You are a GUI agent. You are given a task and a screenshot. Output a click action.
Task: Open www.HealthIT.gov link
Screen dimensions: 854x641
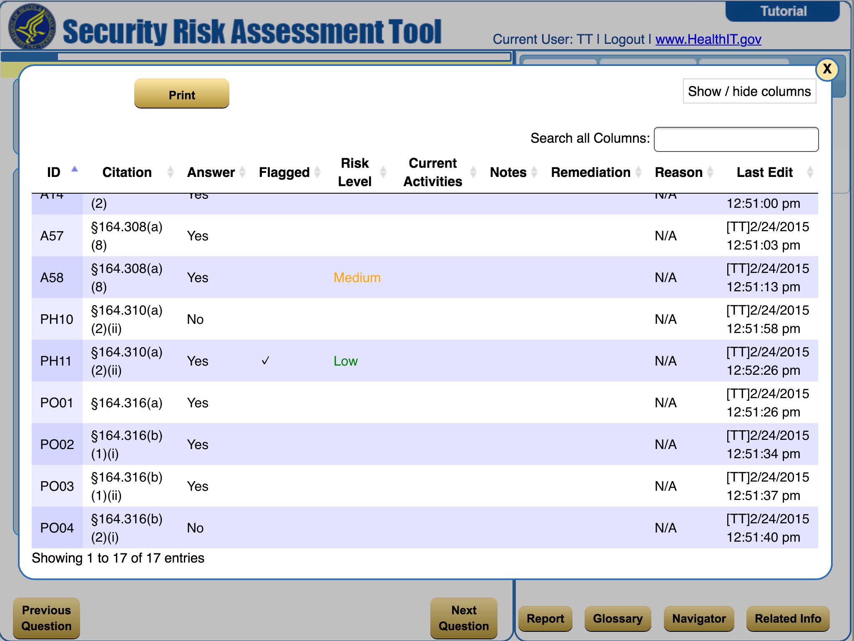[708, 39]
